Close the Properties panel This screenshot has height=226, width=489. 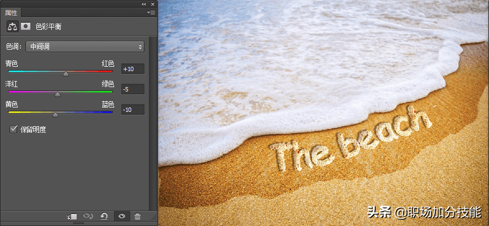(153, 4)
